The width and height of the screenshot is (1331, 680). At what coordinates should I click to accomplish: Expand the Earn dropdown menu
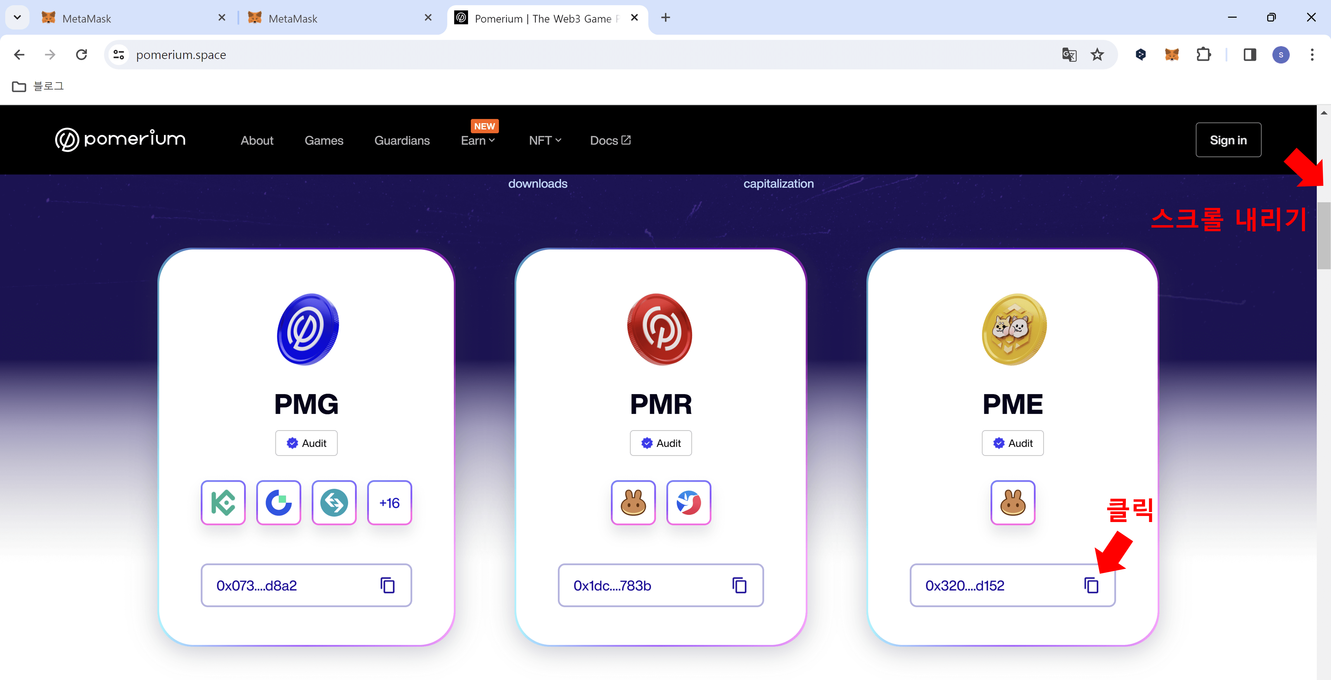pos(477,140)
